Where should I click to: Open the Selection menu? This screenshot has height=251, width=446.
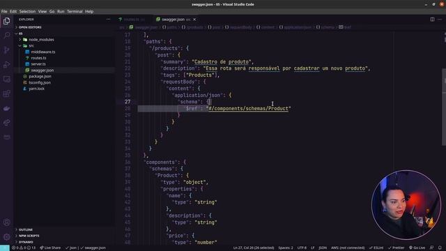click(27, 11)
